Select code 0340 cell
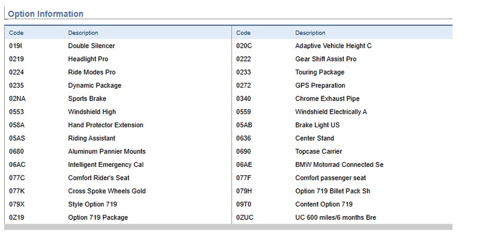482x245 pixels. (x=244, y=98)
